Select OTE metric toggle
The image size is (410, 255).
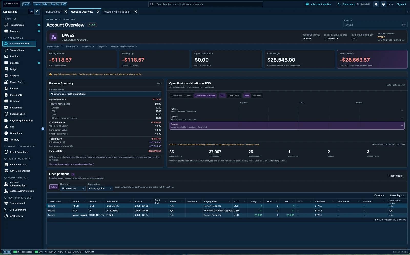pyautogui.click(x=223, y=96)
